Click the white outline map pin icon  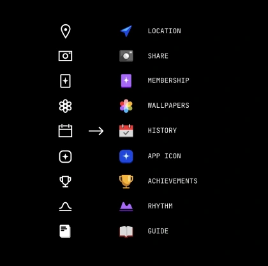click(x=65, y=31)
